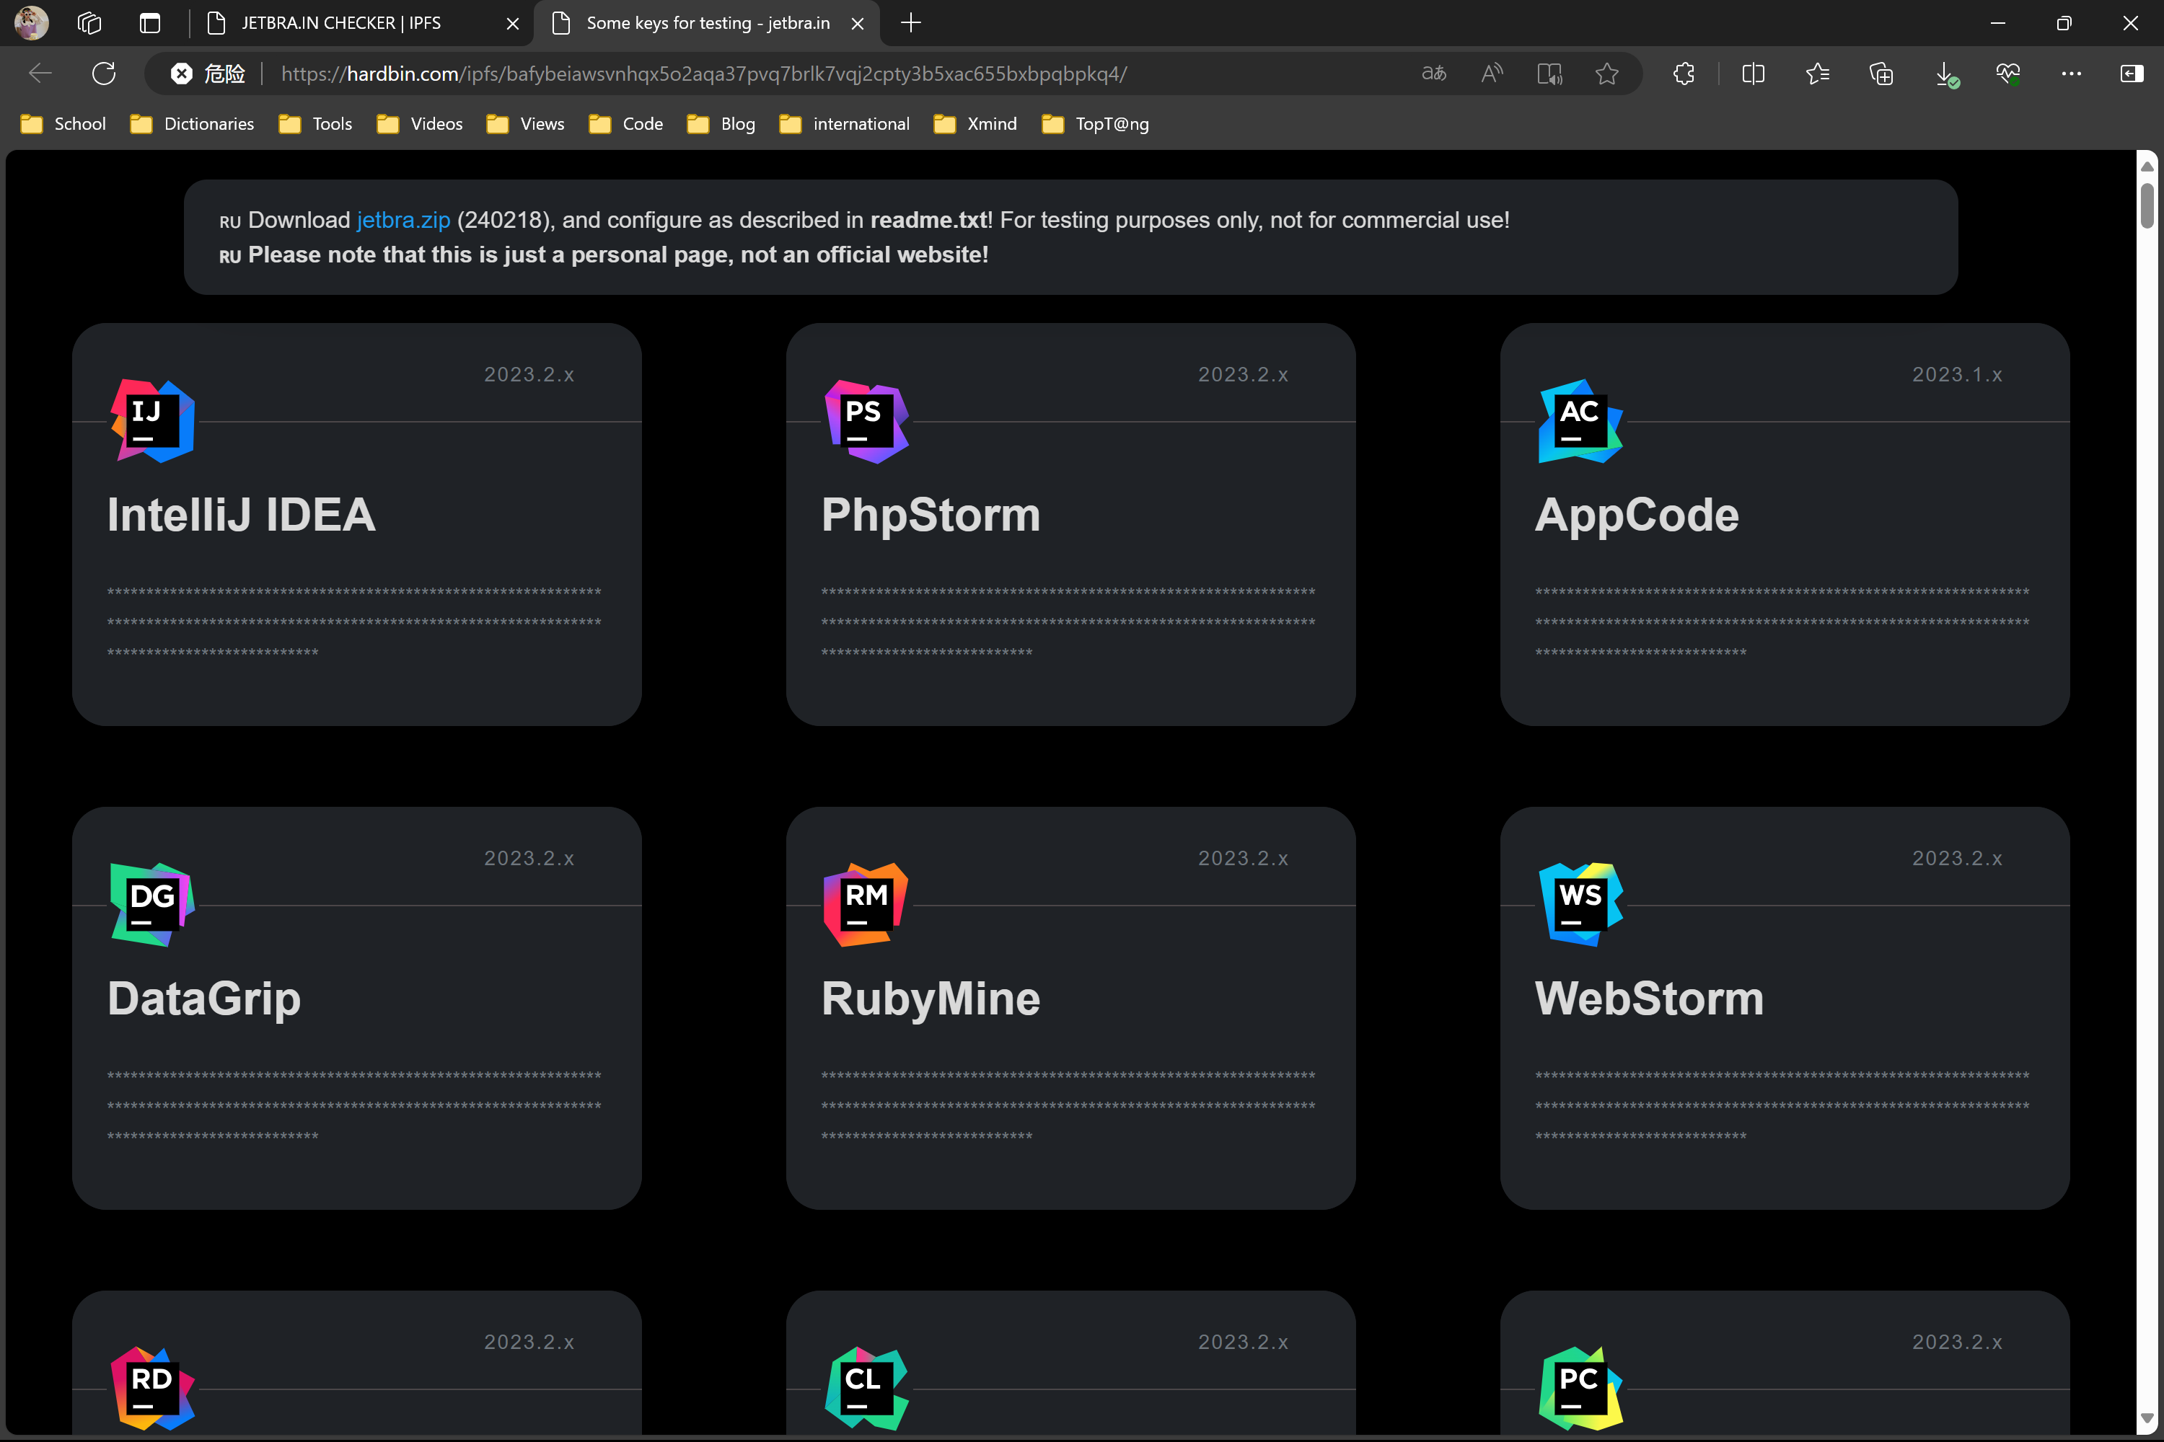Click the DataGrip DG logo icon

click(x=151, y=905)
